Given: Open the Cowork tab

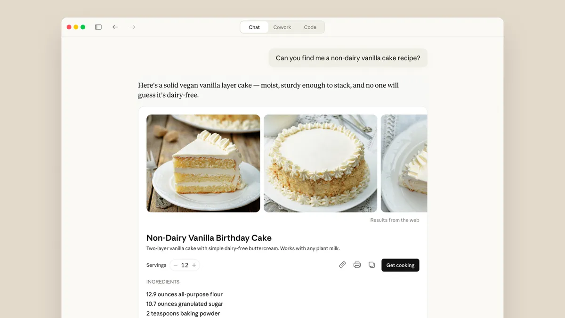Looking at the screenshot, I should coord(282,27).
